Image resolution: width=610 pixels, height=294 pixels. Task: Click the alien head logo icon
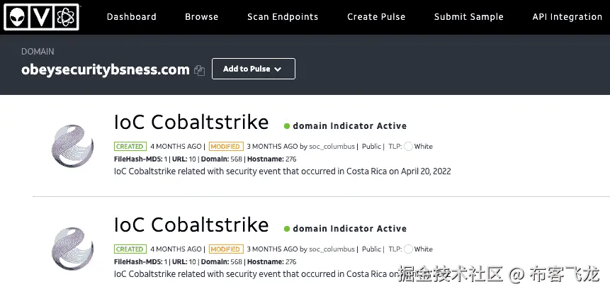(16, 17)
